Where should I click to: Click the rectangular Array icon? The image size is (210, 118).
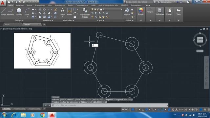coord(49,17)
